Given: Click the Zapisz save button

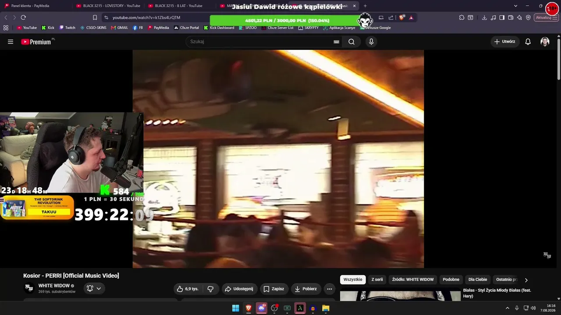Looking at the screenshot, I should tap(274, 289).
